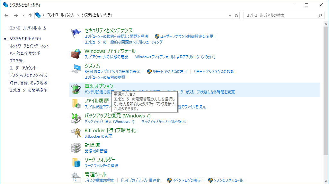
Task: Open Windows ファイアウォール heading
Action: [110, 51]
